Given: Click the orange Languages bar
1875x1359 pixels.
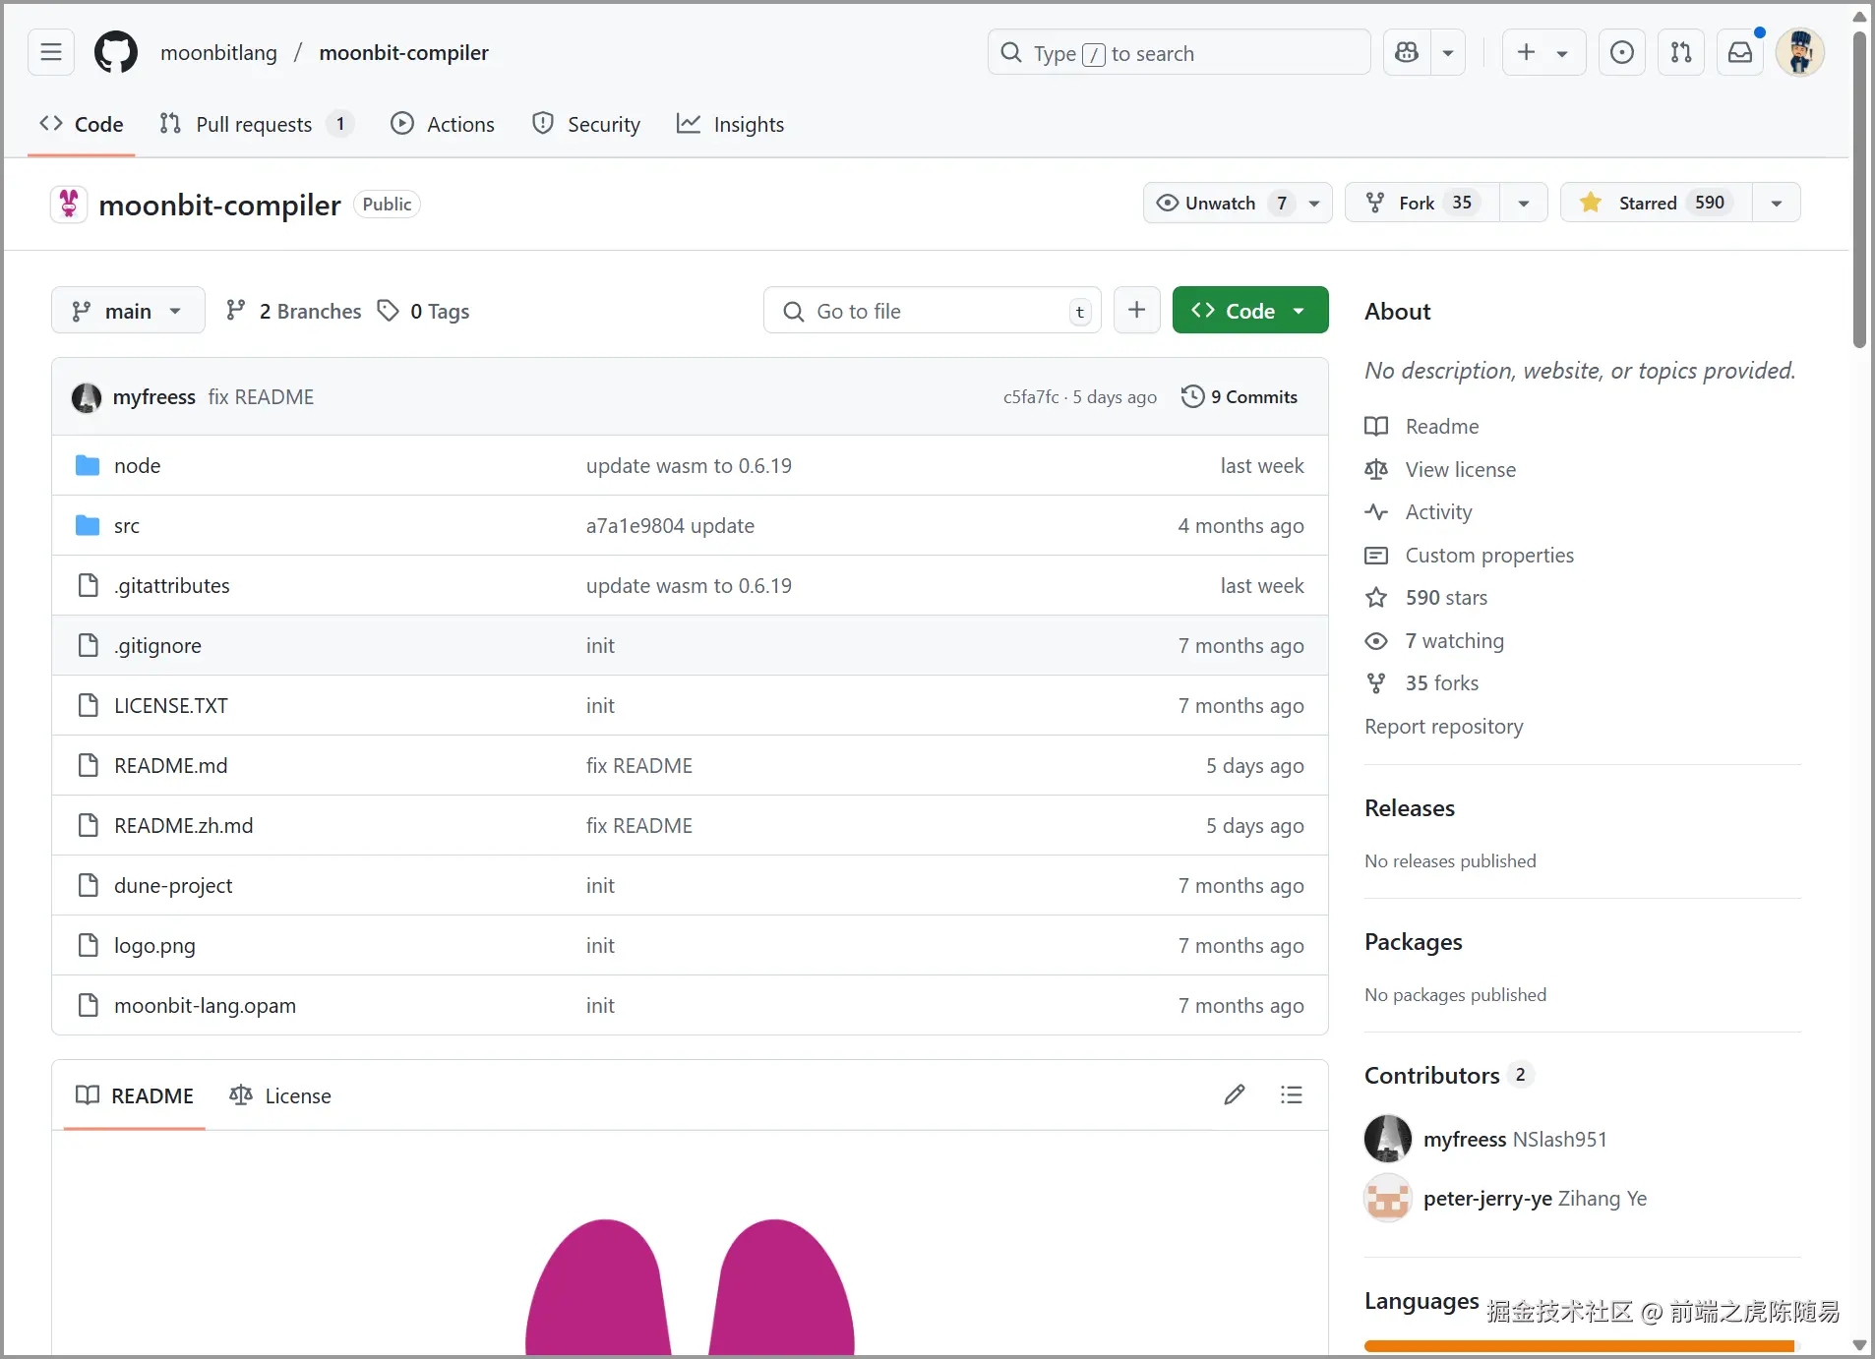Looking at the screenshot, I should click(1579, 1345).
